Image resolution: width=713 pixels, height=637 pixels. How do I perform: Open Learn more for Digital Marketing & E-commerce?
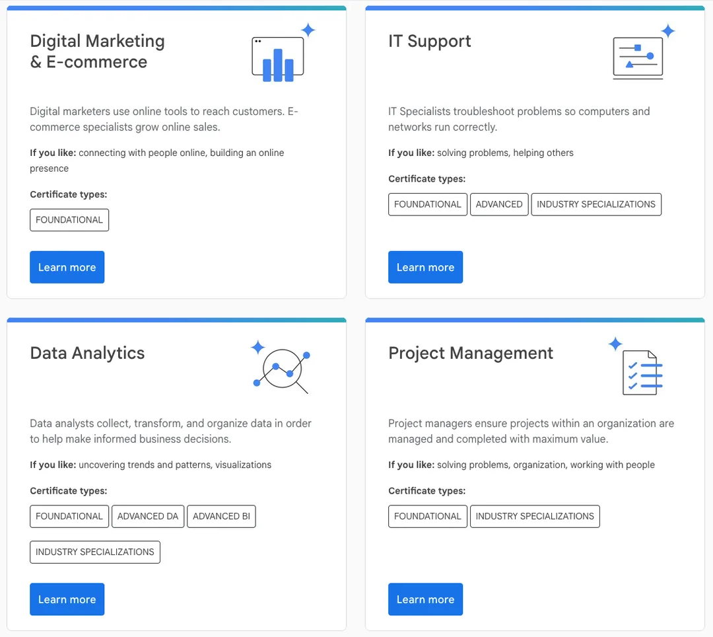[x=67, y=267]
